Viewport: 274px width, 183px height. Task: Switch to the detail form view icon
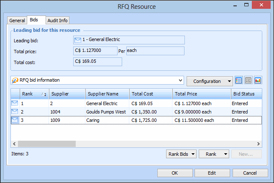pyautogui.click(x=248, y=80)
